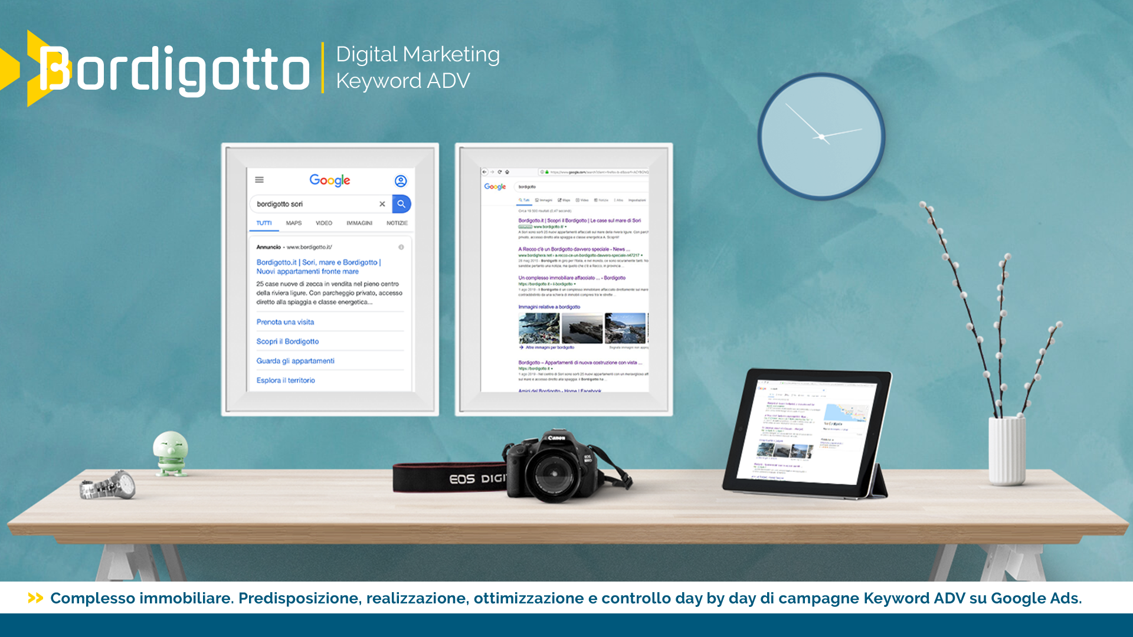Switch to the NOTIZIE tab in mobile results
This screenshot has width=1133, height=637.
coord(397,223)
